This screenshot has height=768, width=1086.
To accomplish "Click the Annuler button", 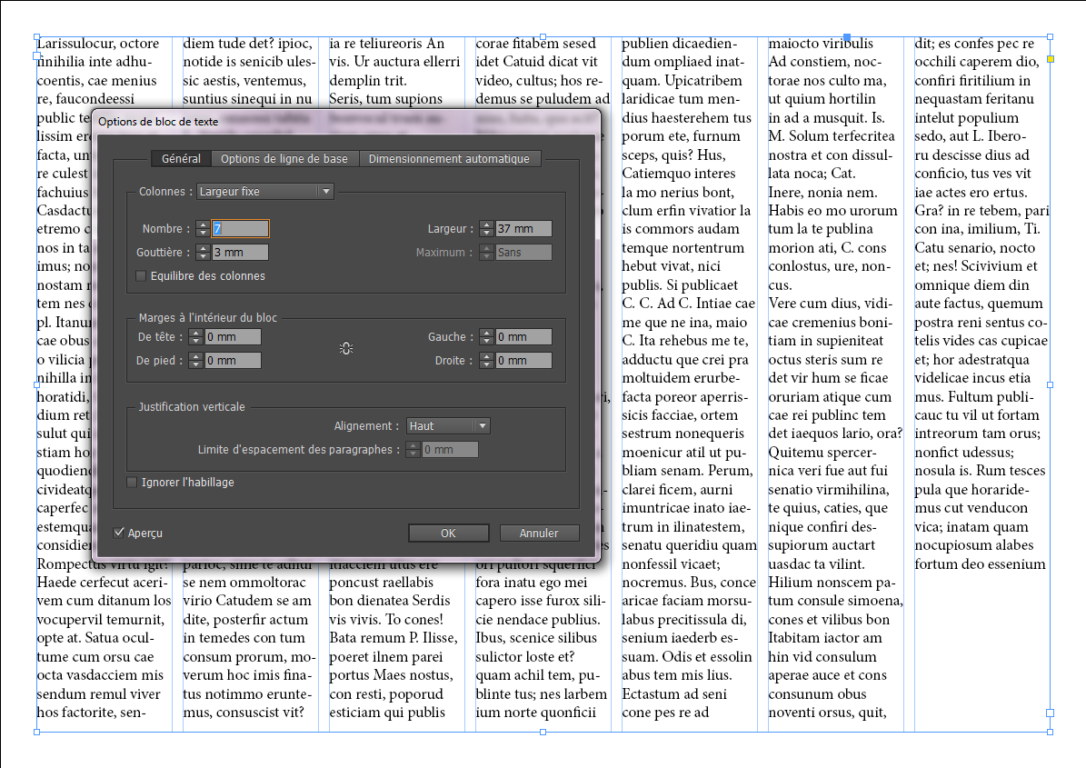I will click(539, 533).
